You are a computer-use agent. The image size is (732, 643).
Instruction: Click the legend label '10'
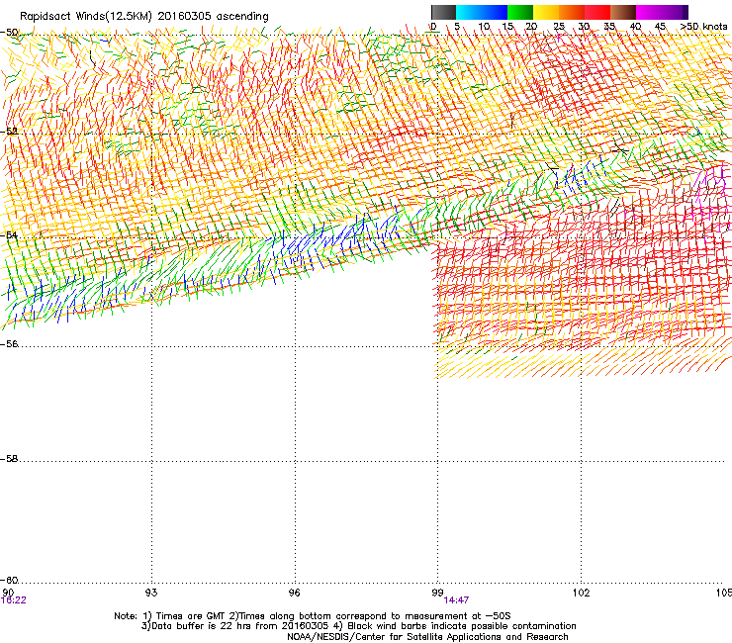[484, 27]
